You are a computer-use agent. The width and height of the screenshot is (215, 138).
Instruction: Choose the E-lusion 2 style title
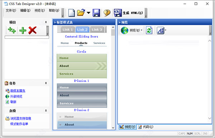point(82,110)
